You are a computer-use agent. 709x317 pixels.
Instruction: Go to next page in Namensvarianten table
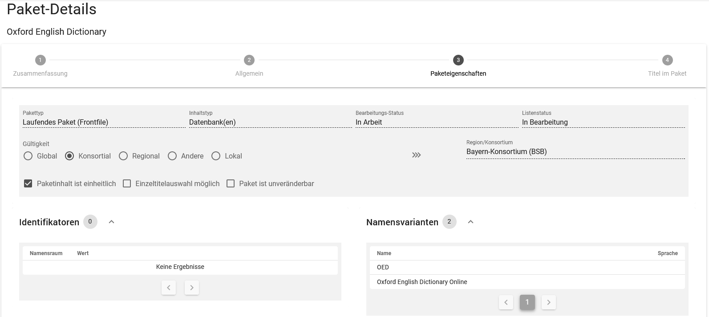[549, 302]
